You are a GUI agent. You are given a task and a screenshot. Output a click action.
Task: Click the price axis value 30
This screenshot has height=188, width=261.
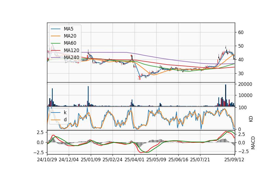click(x=241, y=73)
